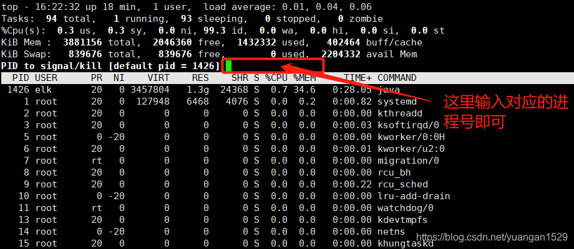Click TIME+ value 0:00.82
574x249 pixels.
point(352,101)
